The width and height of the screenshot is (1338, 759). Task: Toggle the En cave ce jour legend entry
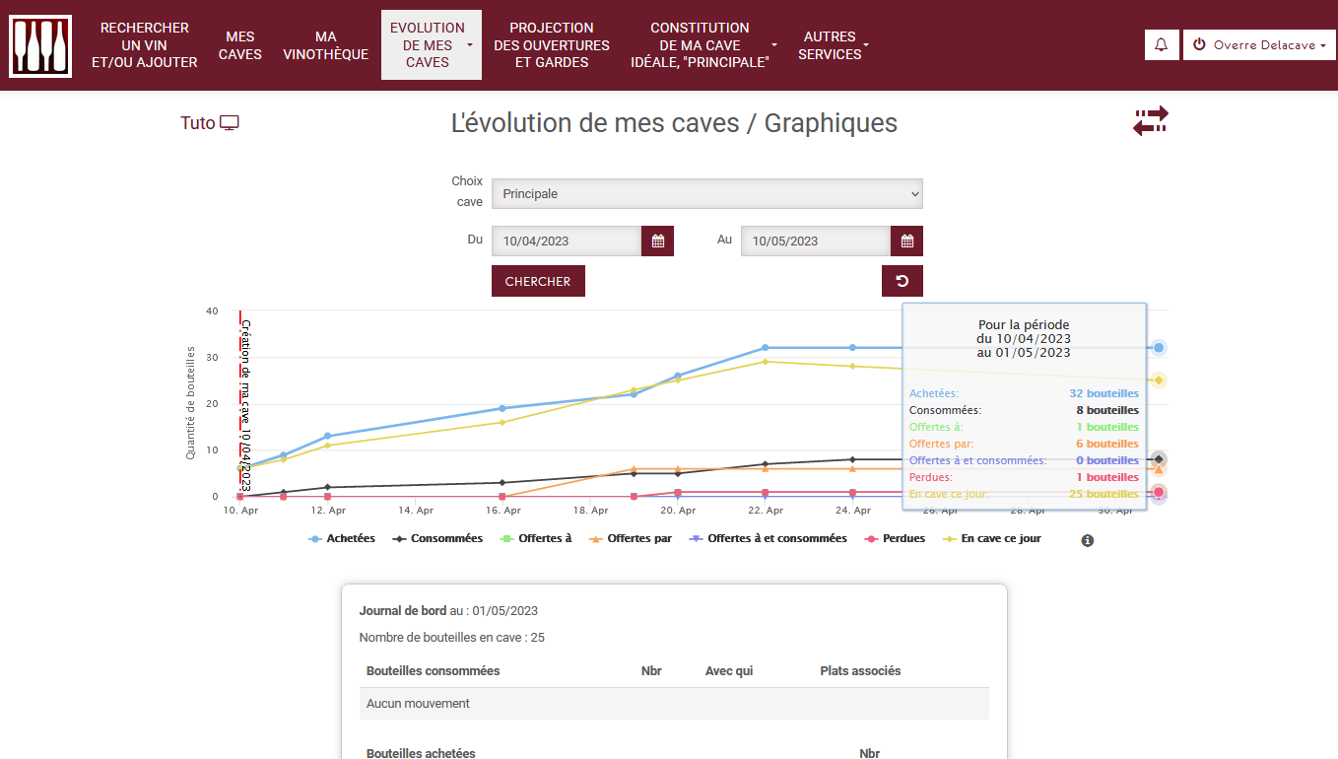[992, 539]
